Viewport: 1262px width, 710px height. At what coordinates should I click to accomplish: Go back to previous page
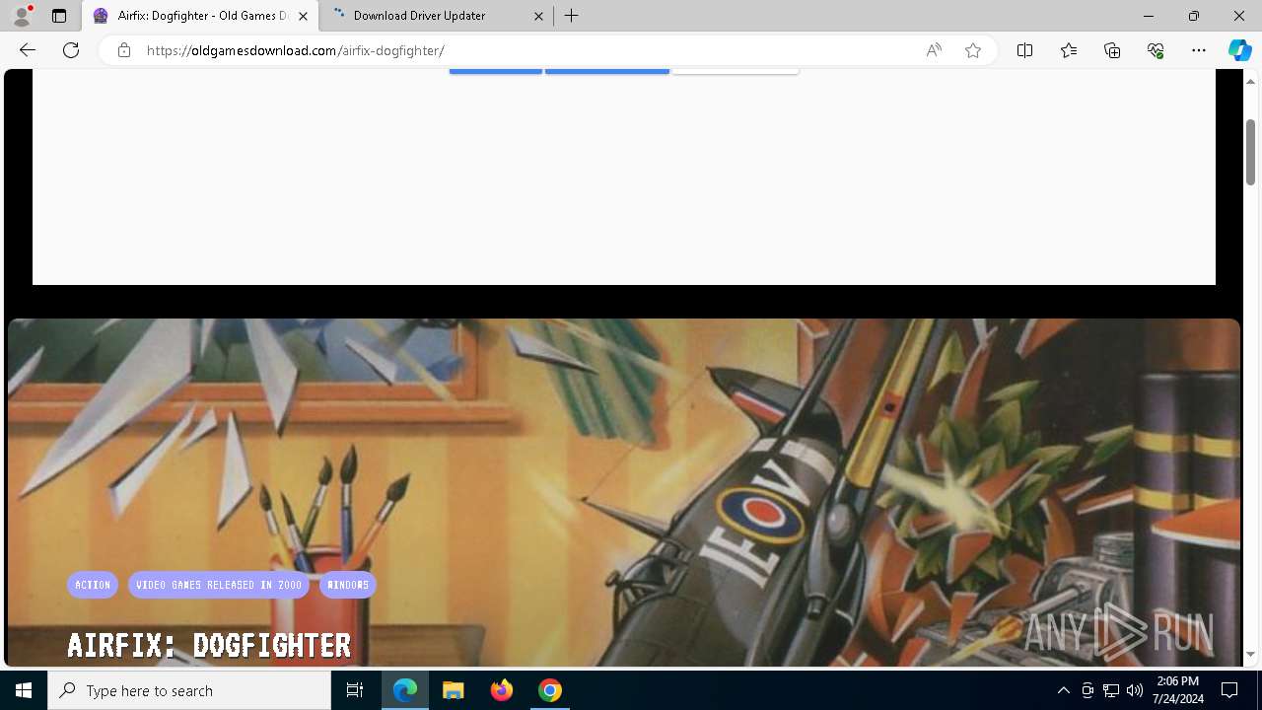[x=28, y=50]
